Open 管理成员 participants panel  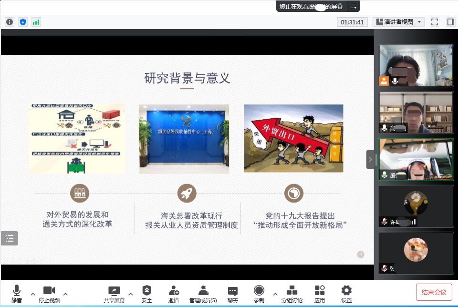(203, 294)
